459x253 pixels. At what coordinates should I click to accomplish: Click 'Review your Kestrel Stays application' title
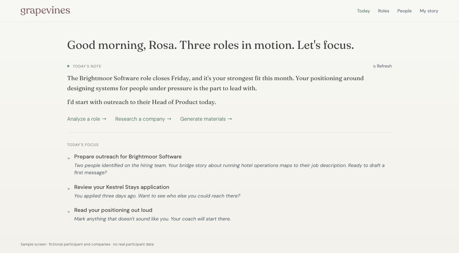(x=121, y=187)
